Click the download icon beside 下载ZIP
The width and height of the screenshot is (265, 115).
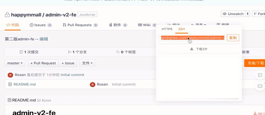point(192,49)
